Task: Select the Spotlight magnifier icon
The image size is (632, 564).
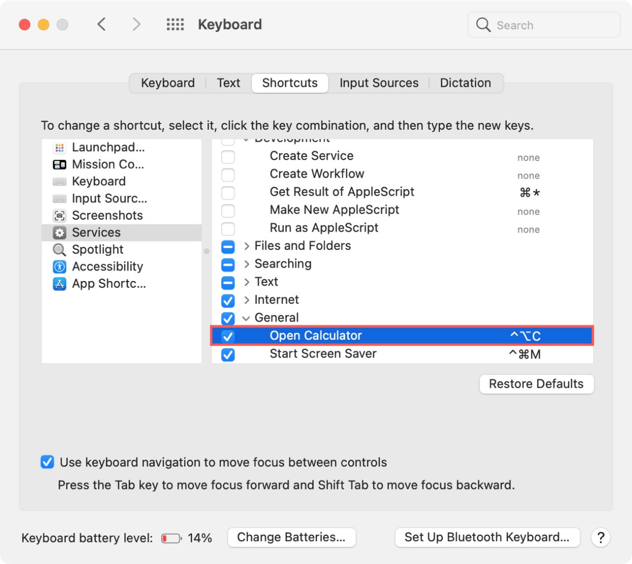Action: (x=59, y=250)
